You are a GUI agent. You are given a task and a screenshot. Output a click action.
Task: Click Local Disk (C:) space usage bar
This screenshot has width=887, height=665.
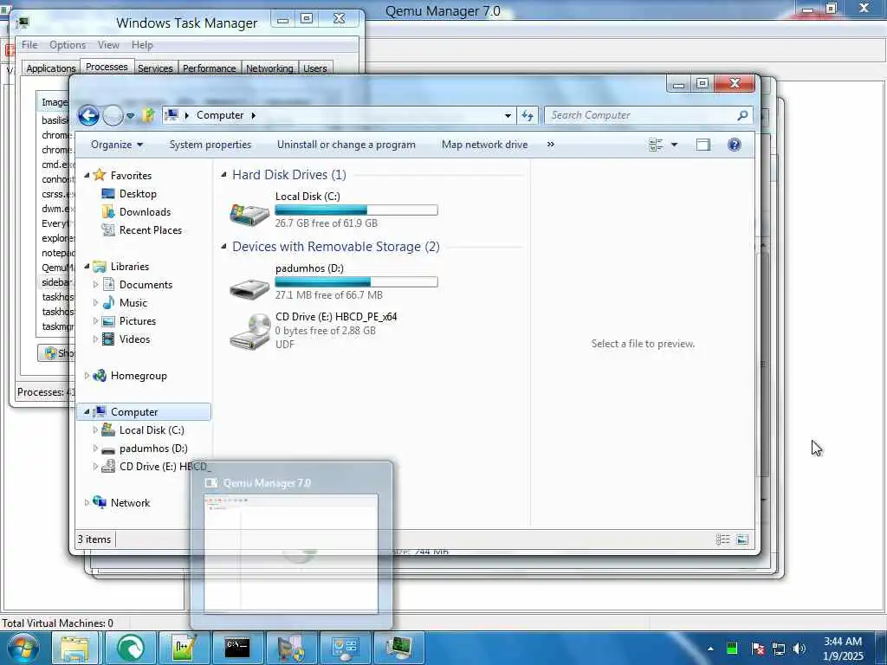[356, 210]
